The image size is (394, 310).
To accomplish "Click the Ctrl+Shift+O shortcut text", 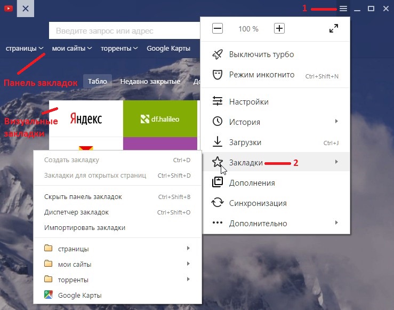I will click(174, 212).
